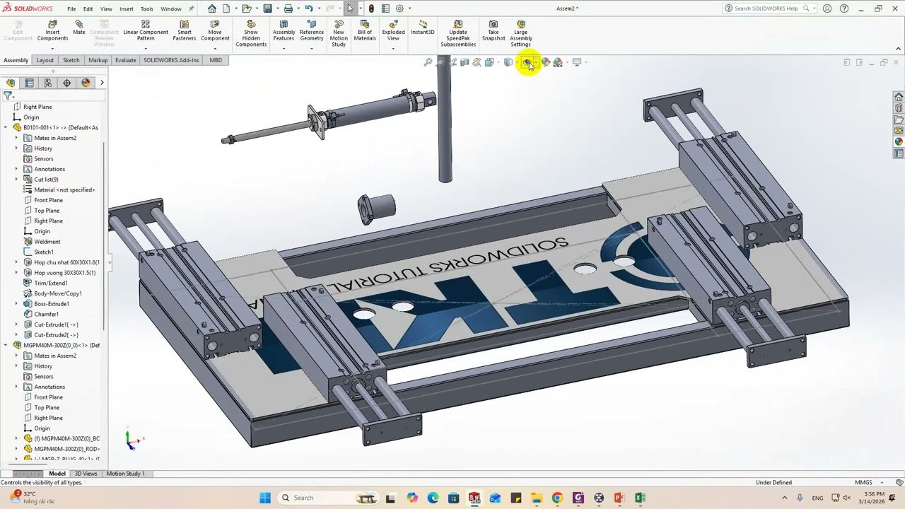
Task: Start a New Motion Study
Action: coord(339,33)
